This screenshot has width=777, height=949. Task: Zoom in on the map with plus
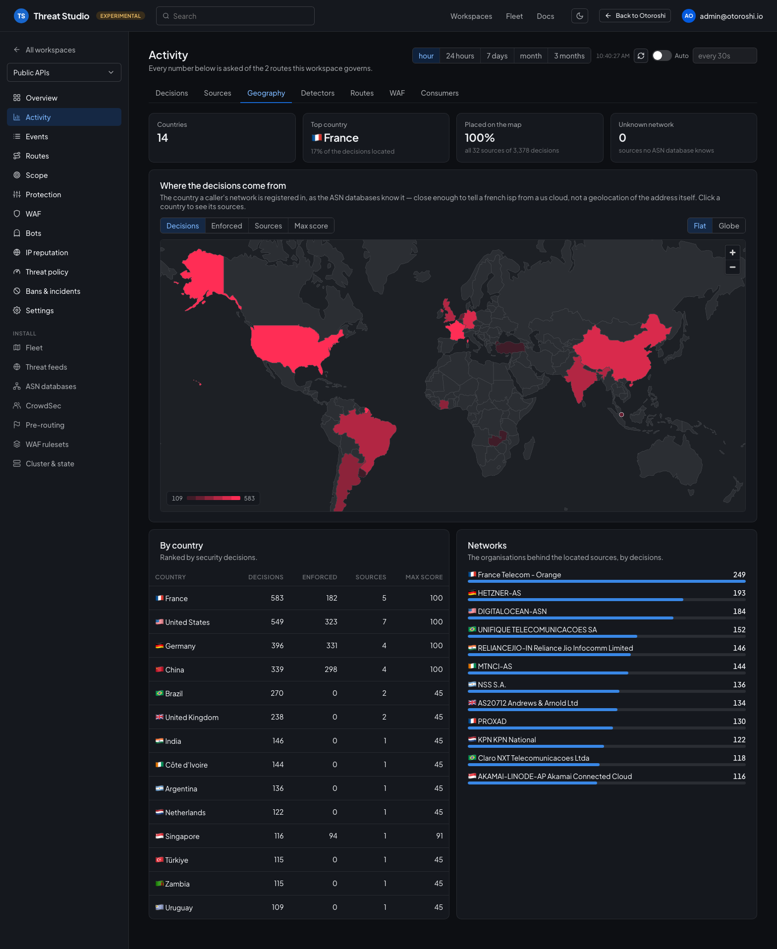coord(732,253)
